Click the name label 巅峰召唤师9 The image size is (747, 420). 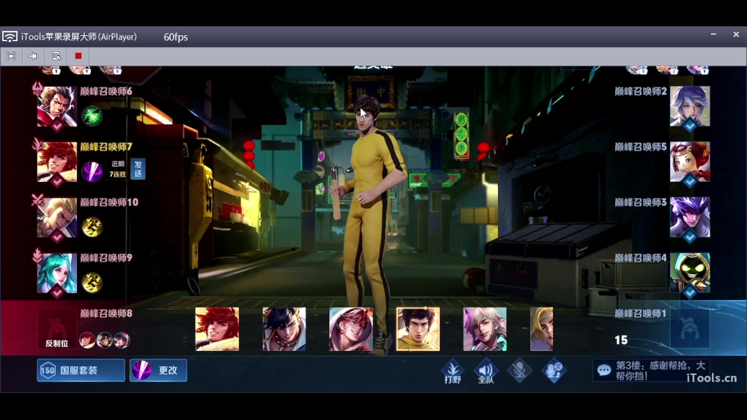click(106, 258)
